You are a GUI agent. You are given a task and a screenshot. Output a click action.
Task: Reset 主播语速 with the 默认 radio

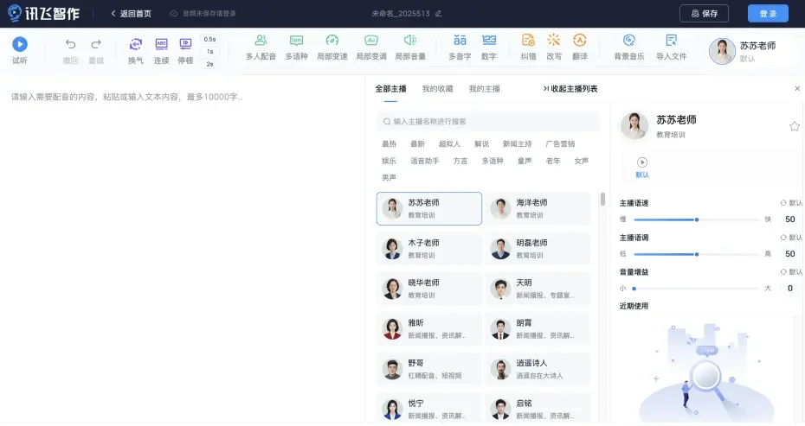pyautogui.click(x=791, y=203)
